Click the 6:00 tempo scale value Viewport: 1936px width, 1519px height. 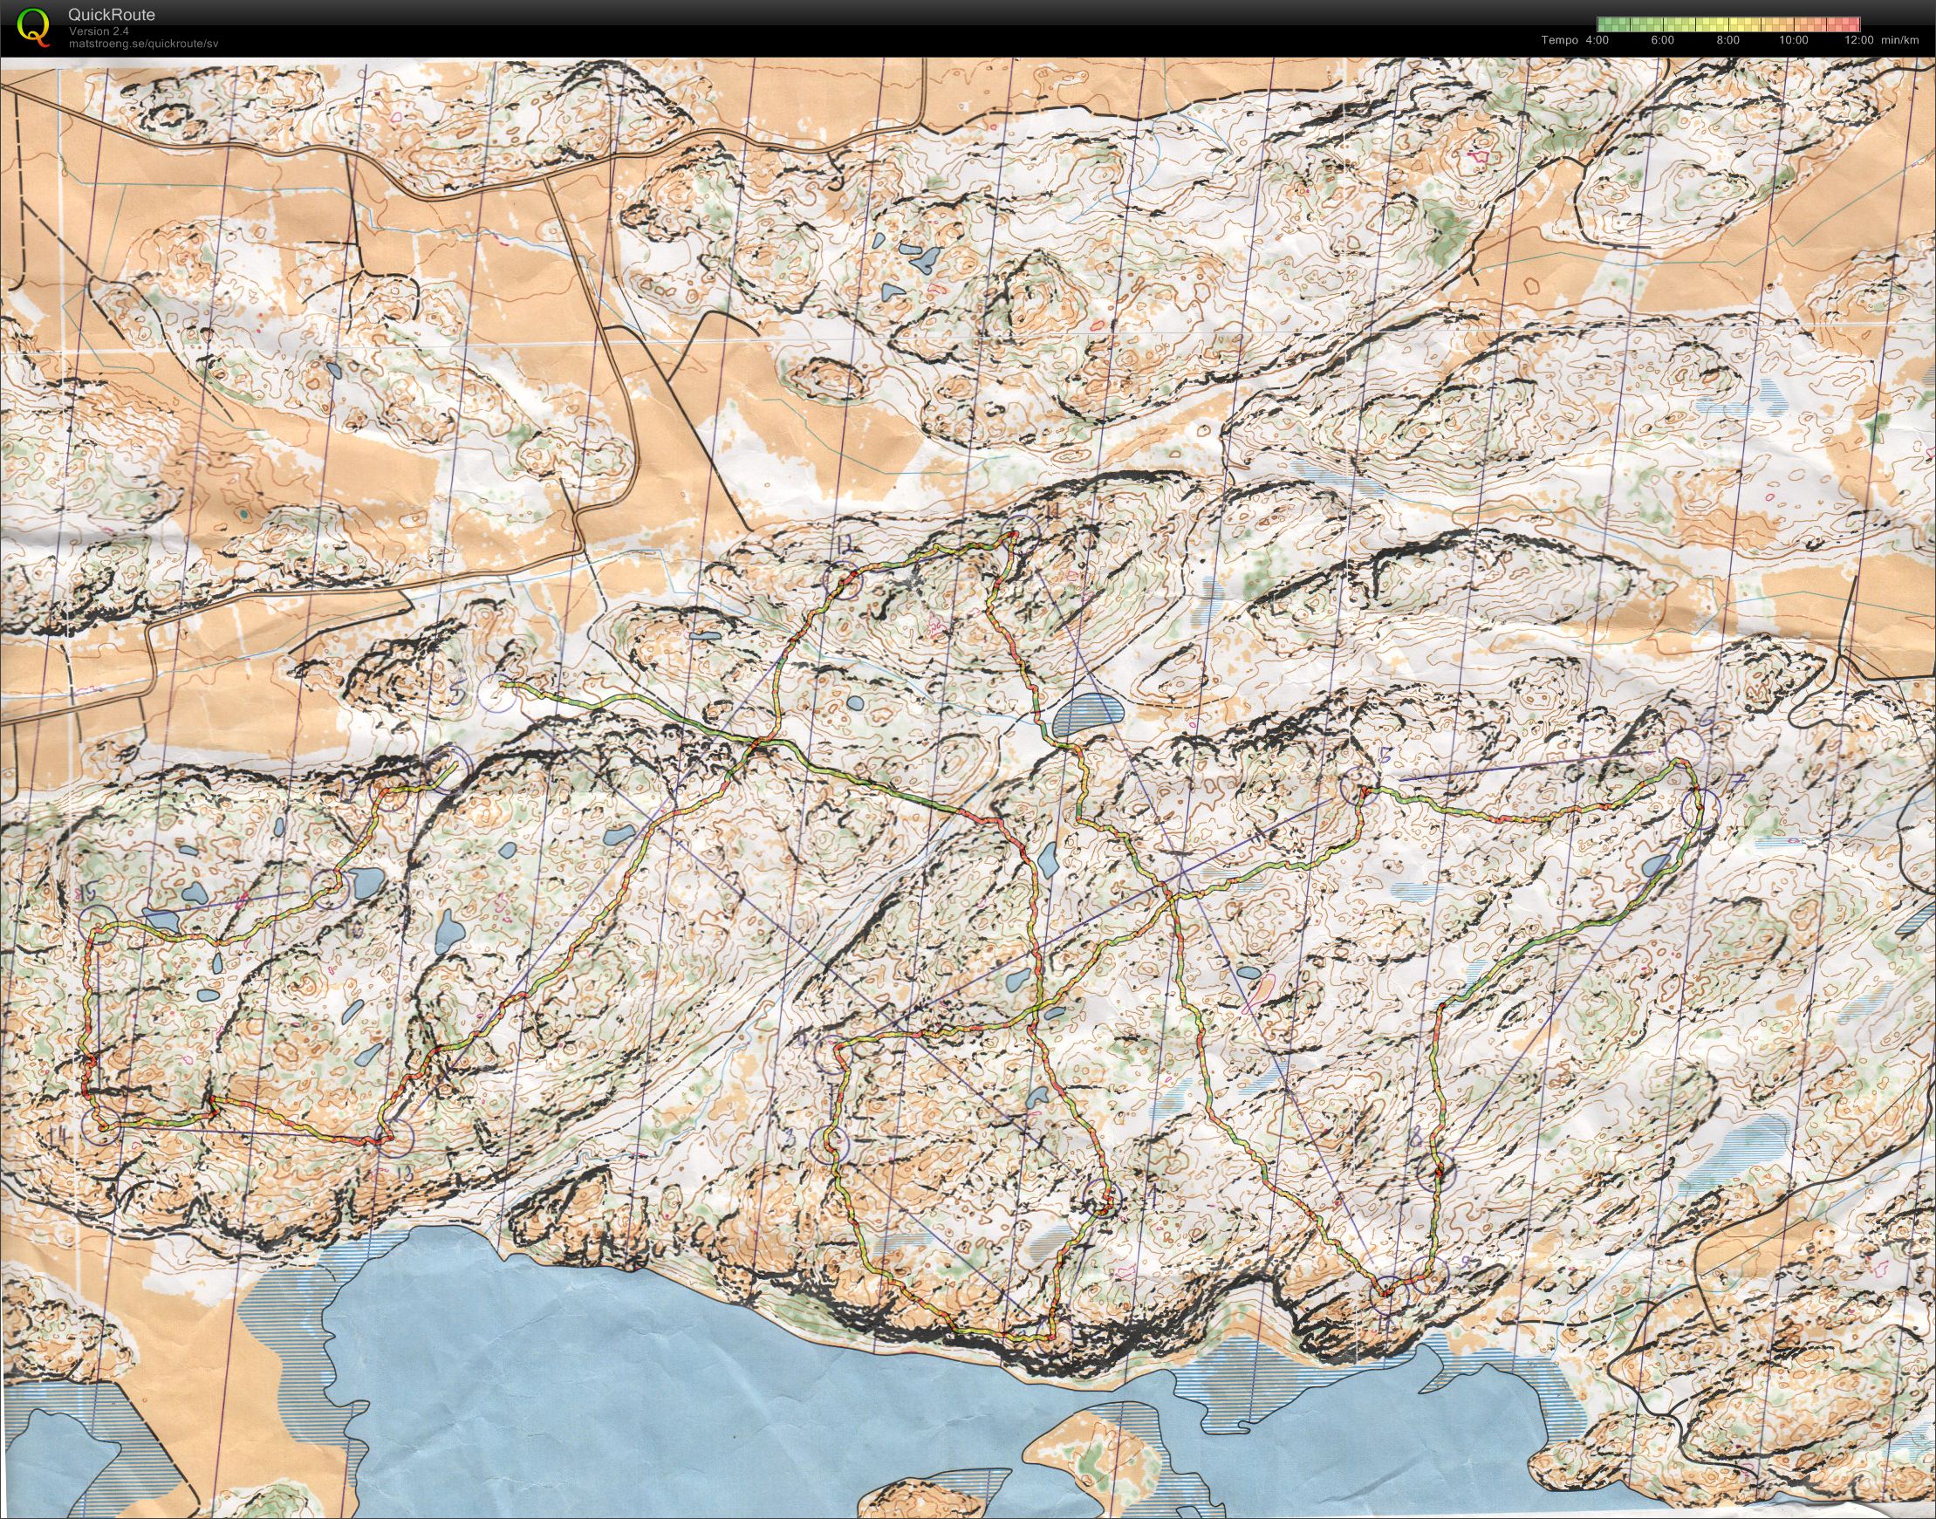(1662, 40)
